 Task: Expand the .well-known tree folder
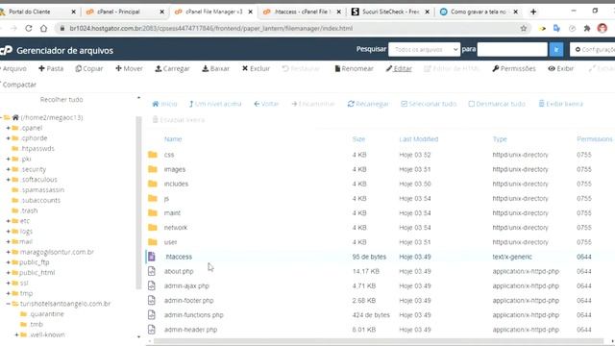point(16,334)
